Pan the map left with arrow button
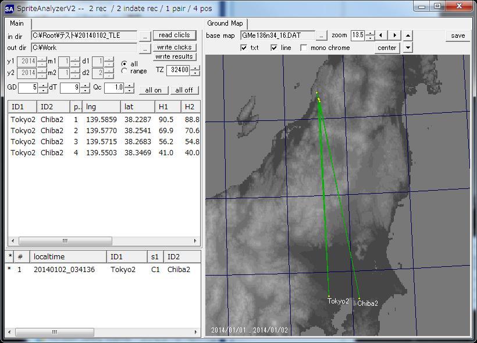The width and height of the screenshot is (477, 343). tap(381, 35)
